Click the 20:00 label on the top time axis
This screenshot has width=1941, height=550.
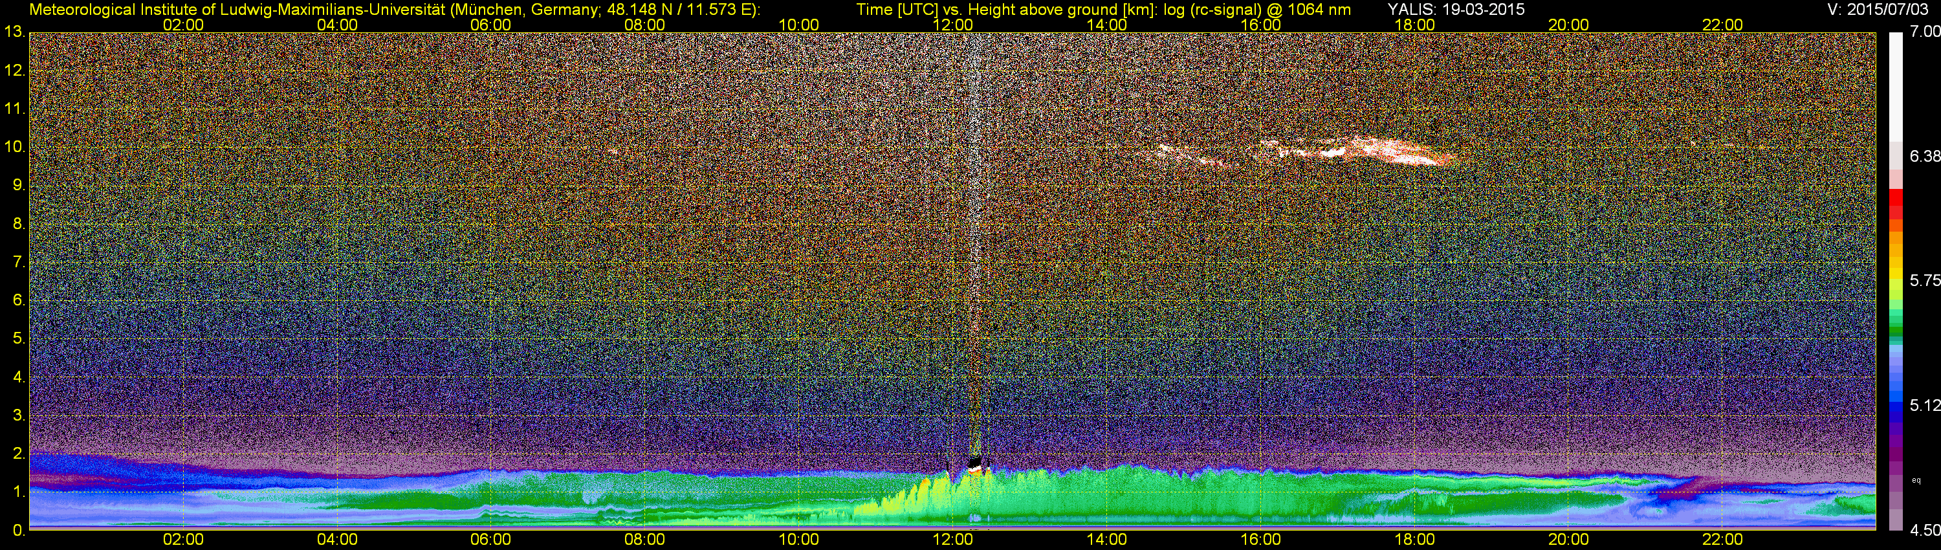(x=1569, y=25)
